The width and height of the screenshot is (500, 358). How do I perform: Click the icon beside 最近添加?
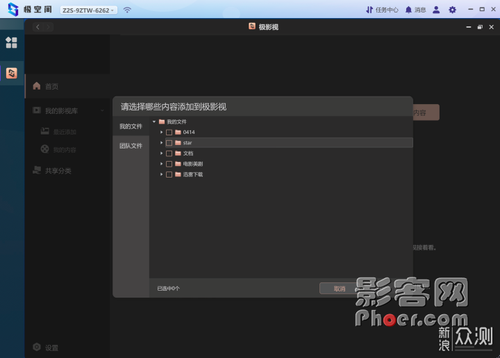[45, 131]
